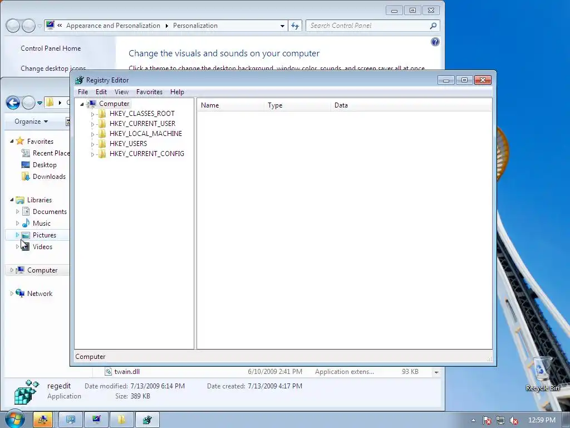
Task: Open the Help menu in Registry Editor
Action: tap(177, 92)
